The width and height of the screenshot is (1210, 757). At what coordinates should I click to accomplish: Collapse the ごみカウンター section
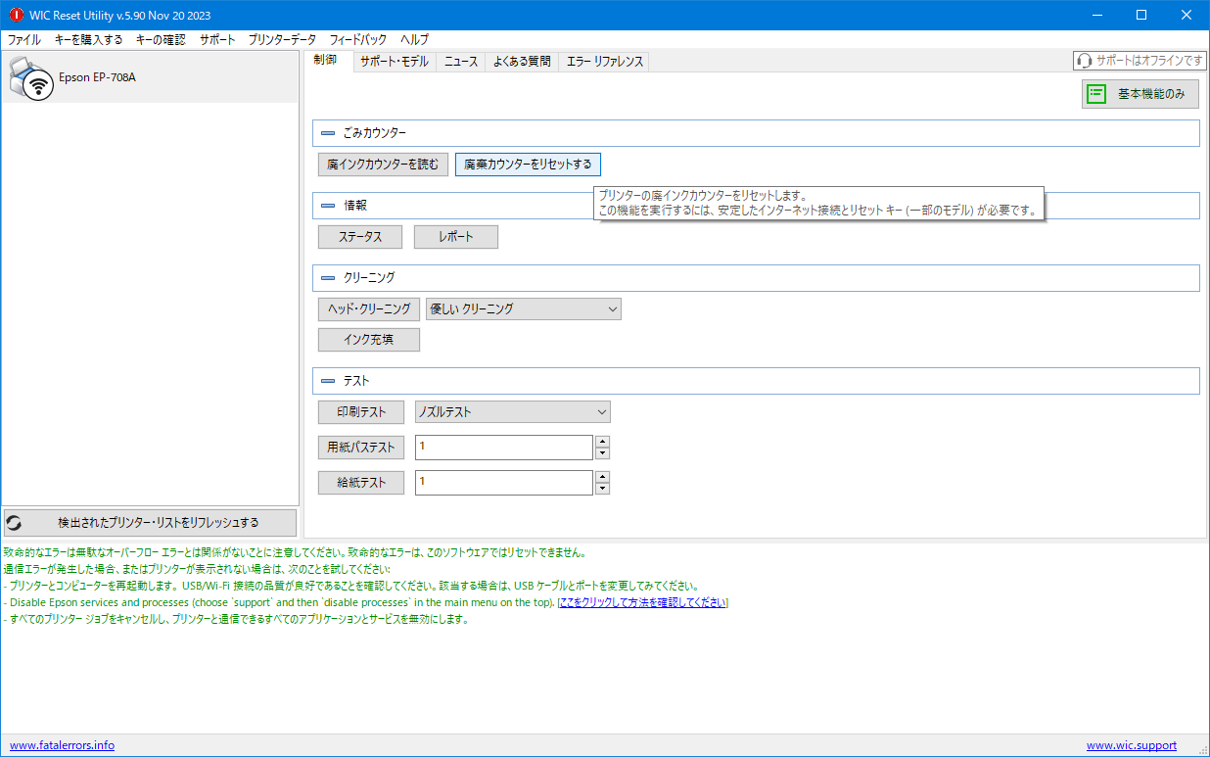click(328, 133)
